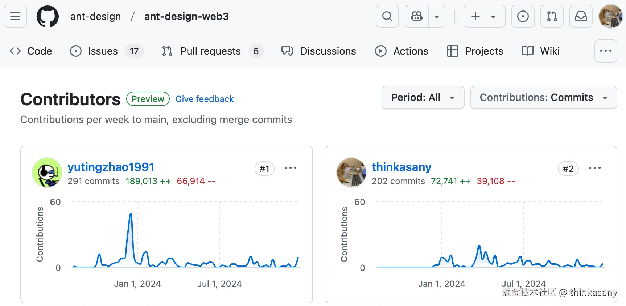Image resolution: width=626 pixels, height=306 pixels.
Task: Open yutingzhao1991 profile link
Action: (x=111, y=167)
